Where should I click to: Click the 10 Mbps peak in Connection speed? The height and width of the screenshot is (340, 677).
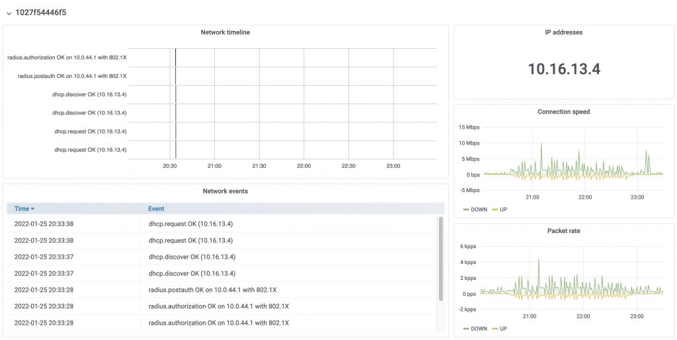541,144
